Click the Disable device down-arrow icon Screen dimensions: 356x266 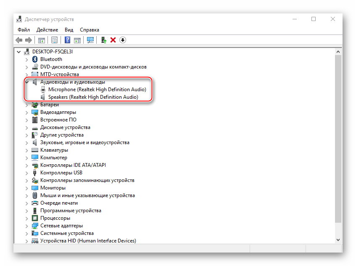pyautogui.click(x=123, y=40)
